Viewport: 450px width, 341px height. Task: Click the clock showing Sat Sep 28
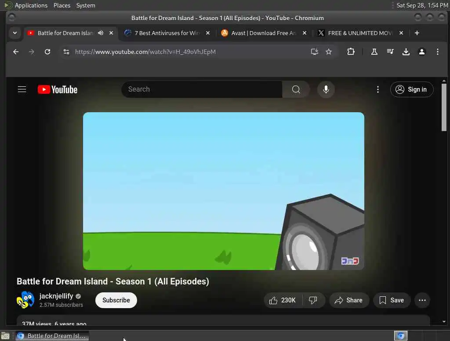coord(422,5)
